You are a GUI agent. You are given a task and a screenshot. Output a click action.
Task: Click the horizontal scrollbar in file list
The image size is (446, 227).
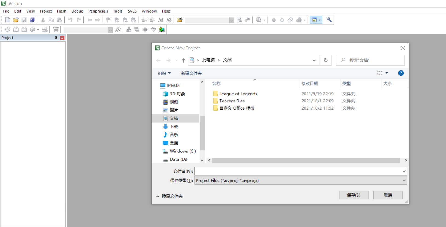306,160
